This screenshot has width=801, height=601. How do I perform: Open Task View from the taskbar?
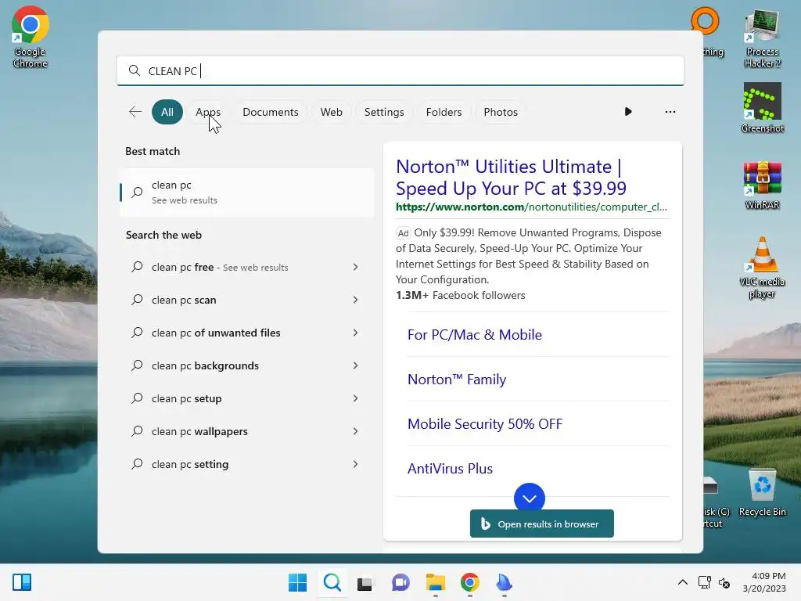(x=366, y=582)
